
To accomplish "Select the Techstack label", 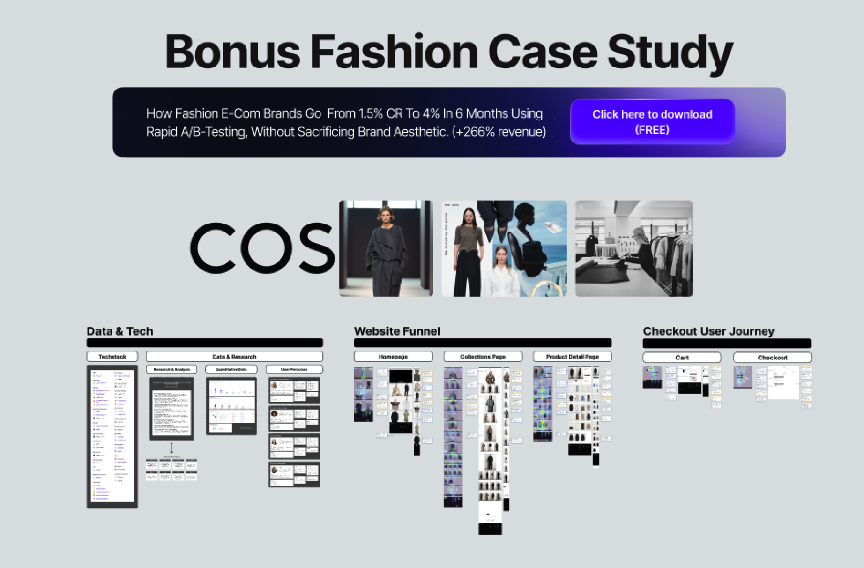I will point(112,357).
